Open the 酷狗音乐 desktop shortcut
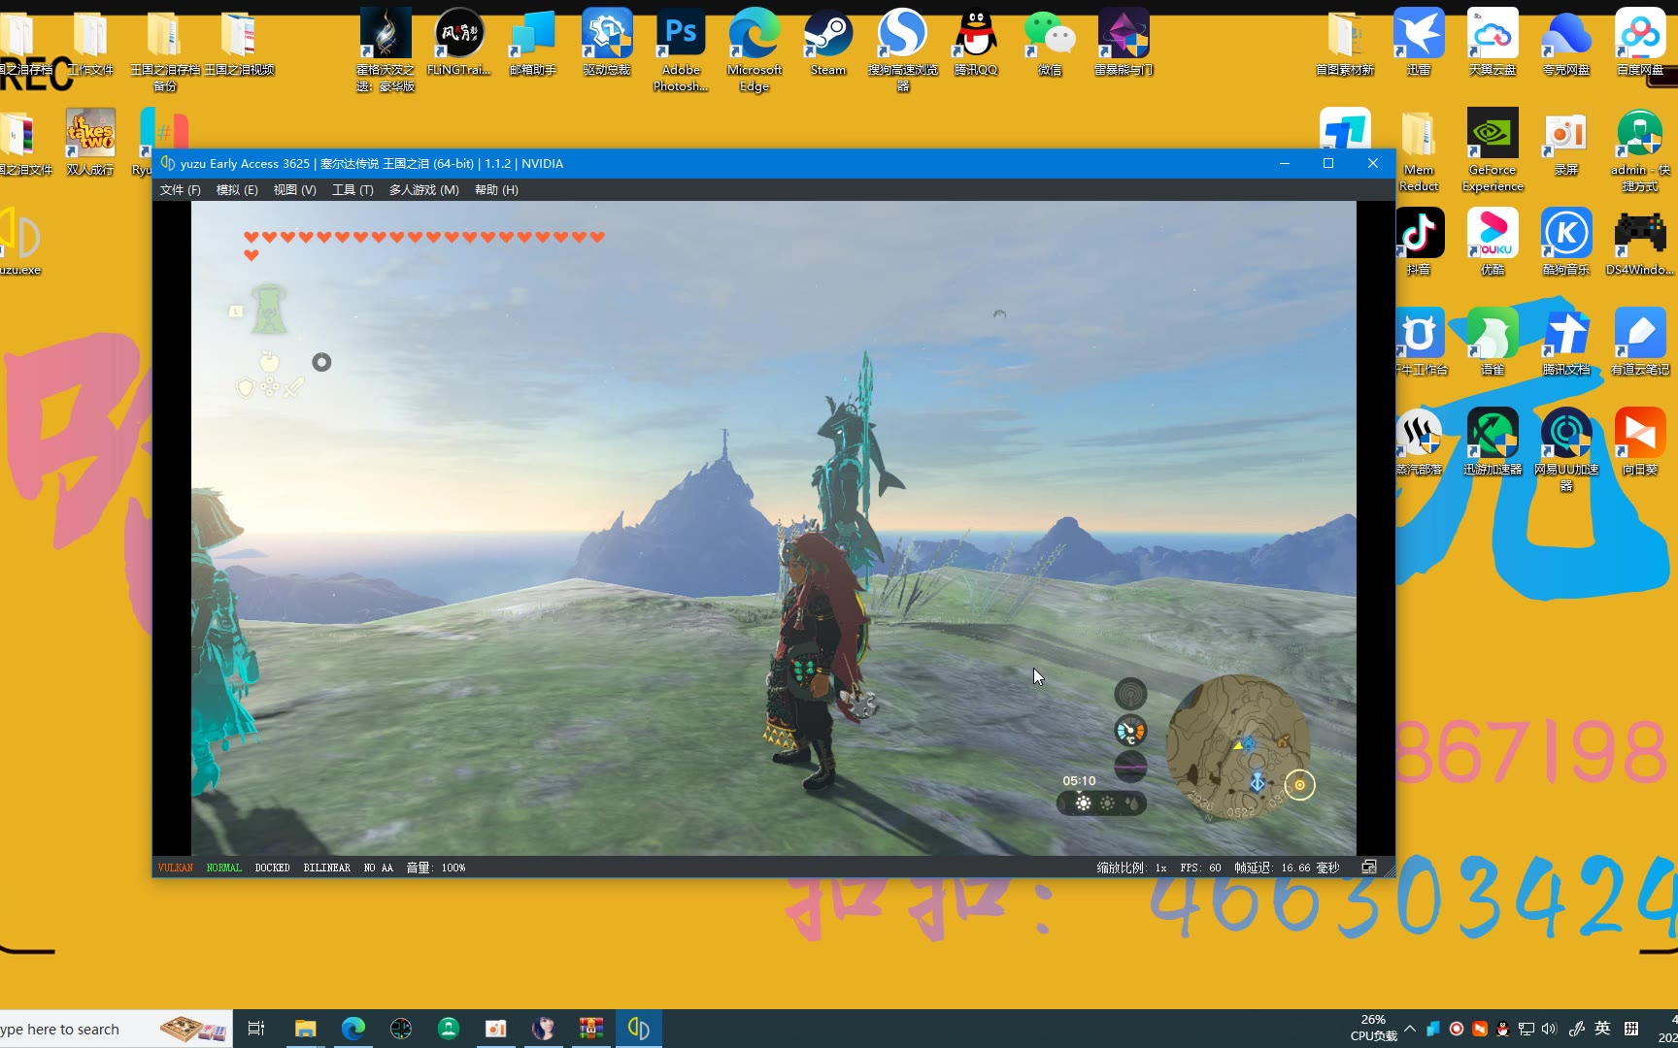The image size is (1678, 1048). (1566, 242)
